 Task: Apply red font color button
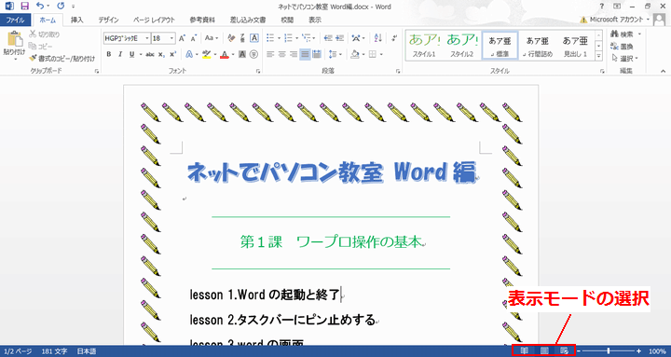click(x=225, y=54)
